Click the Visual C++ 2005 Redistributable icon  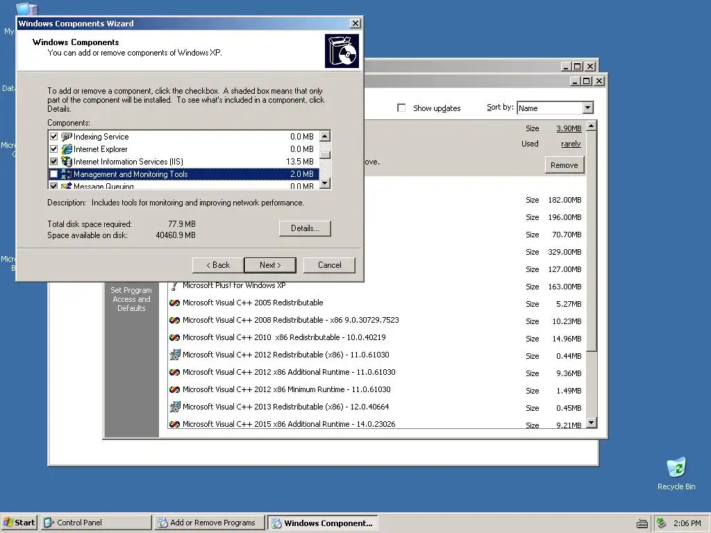click(x=174, y=303)
